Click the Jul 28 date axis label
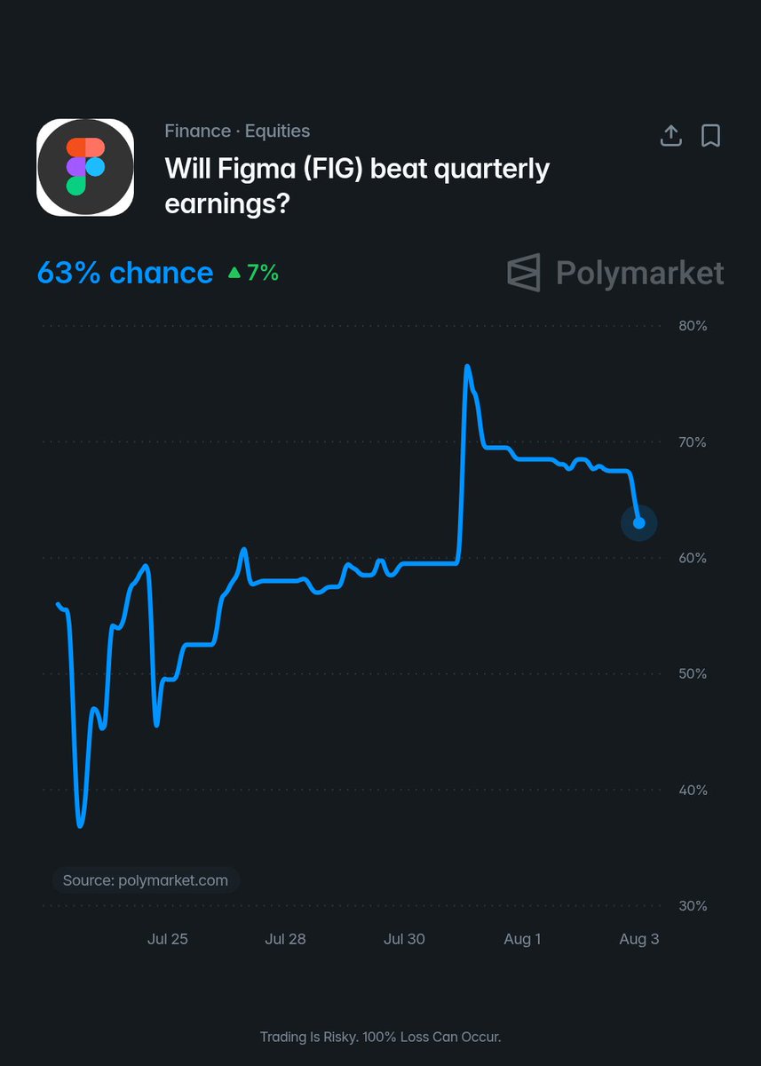This screenshot has height=1066, width=761. (x=285, y=939)
